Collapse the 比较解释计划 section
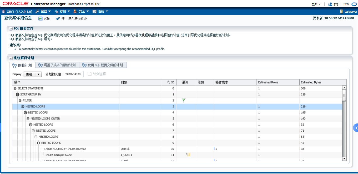Viewport: 358px width, 174px height. 11,58
